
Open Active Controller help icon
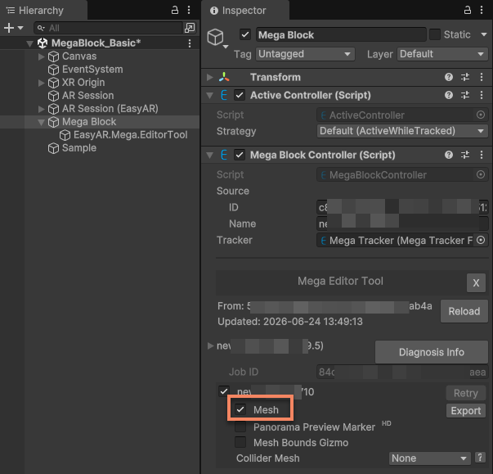coord(449,95)
